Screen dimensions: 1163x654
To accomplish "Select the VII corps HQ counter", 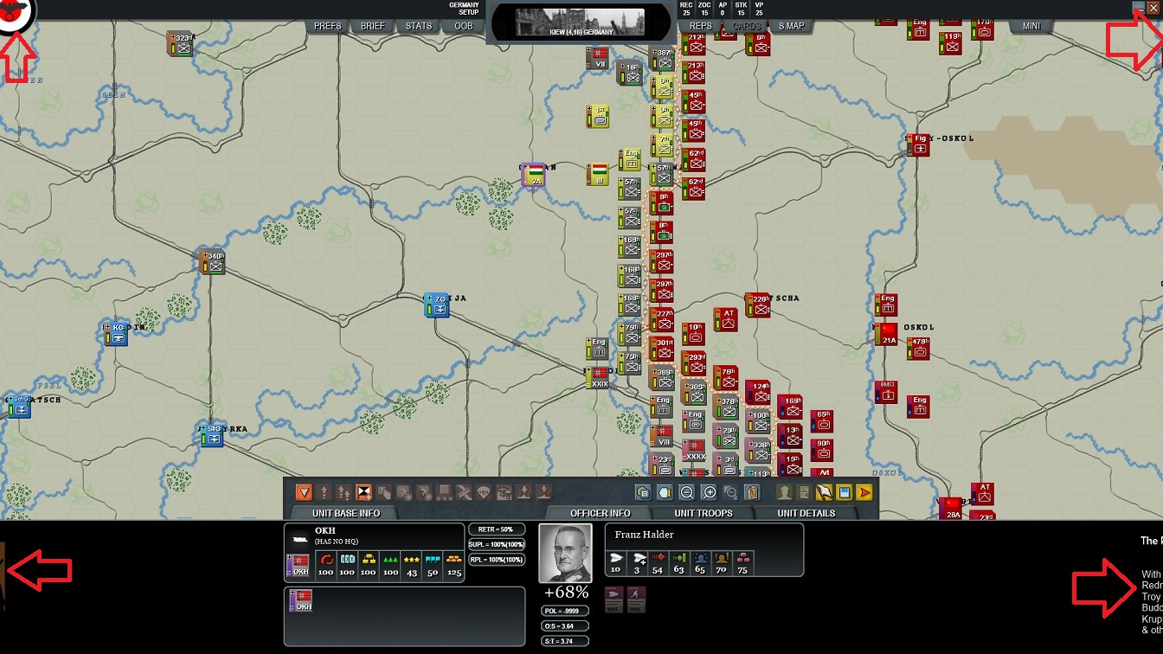I will coord(598,58).
